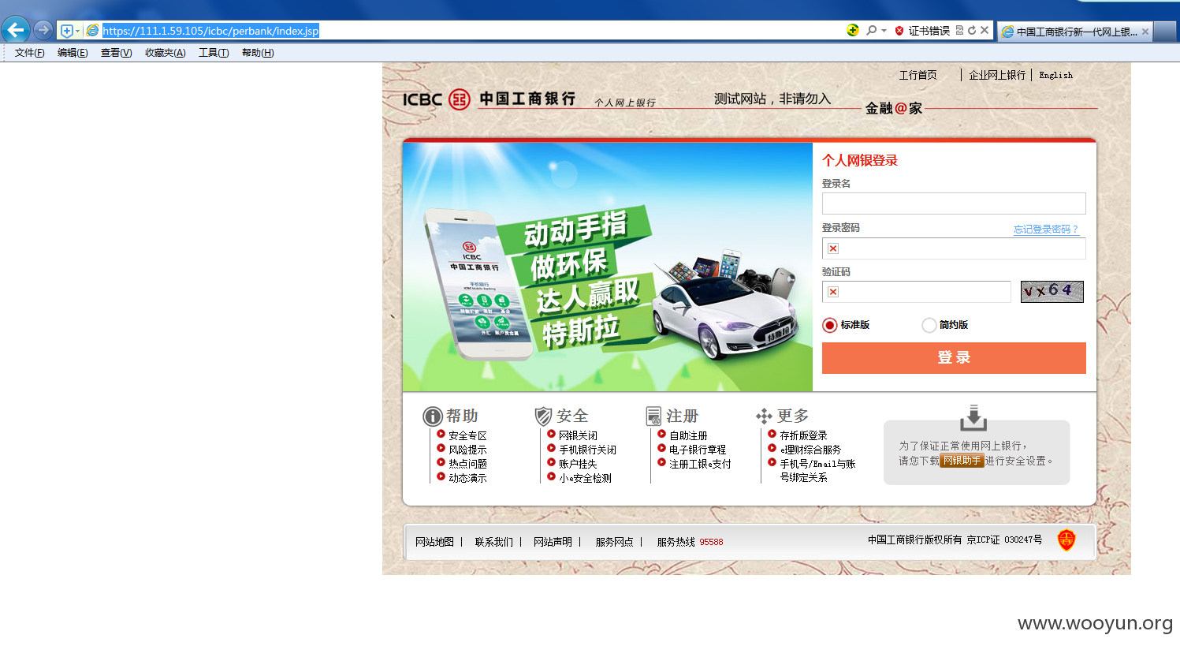Open the 动态演示 link

[x=467, y=478]
